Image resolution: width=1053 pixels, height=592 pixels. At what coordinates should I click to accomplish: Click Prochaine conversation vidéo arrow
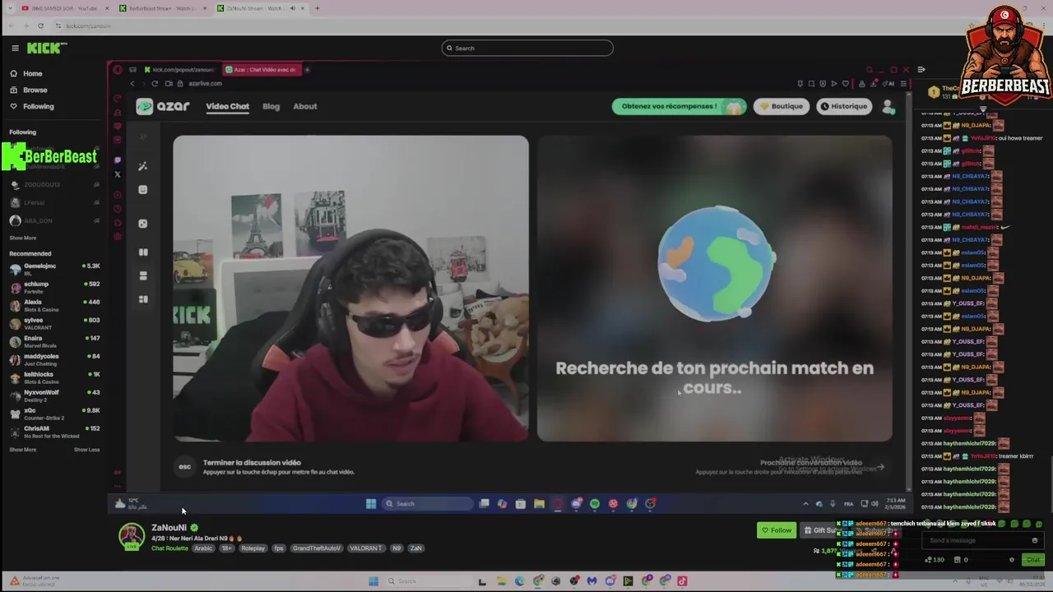point(880,467)
